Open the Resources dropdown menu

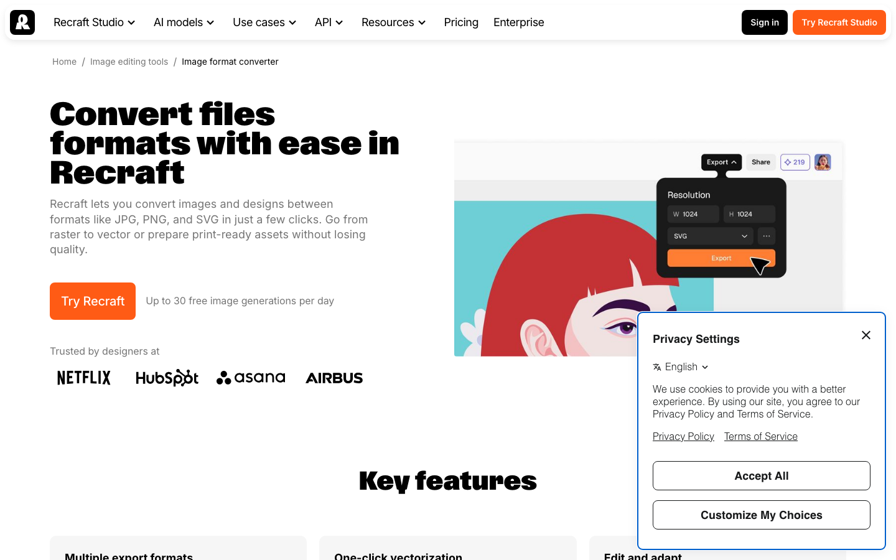[394, 22]
